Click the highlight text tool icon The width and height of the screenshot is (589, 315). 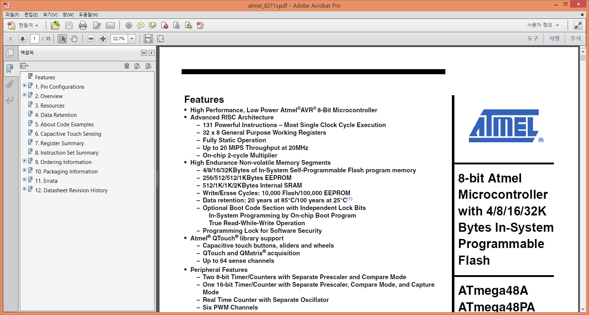click(153, 25)
